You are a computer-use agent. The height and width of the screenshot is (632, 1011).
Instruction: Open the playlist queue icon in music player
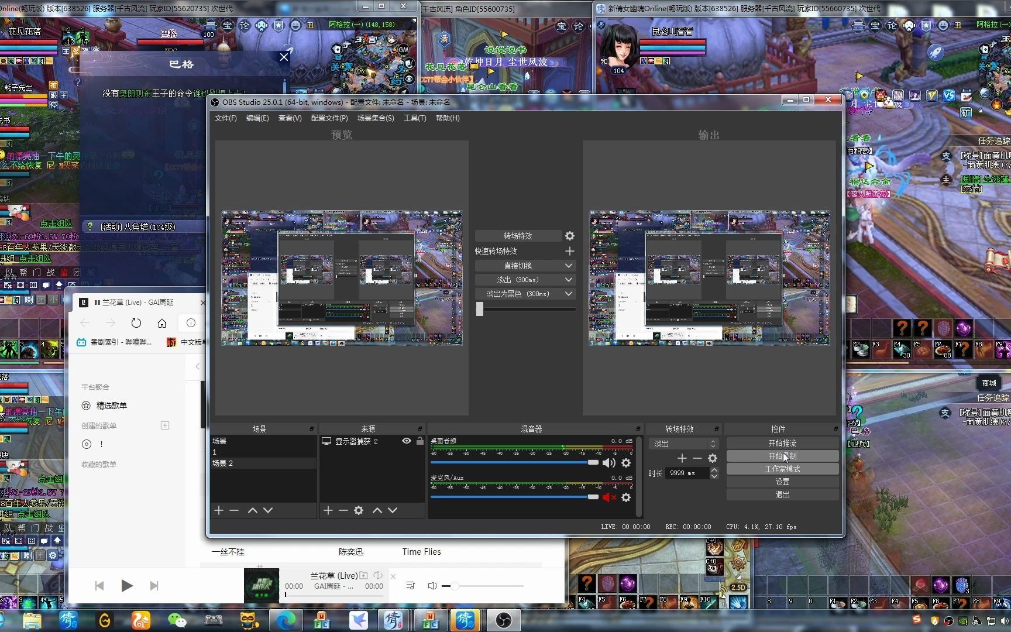pyautogui.click(x=410, y=585)
